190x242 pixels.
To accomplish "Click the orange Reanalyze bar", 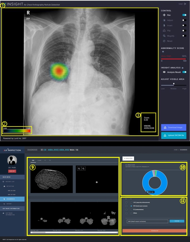I will coord(154,231).
